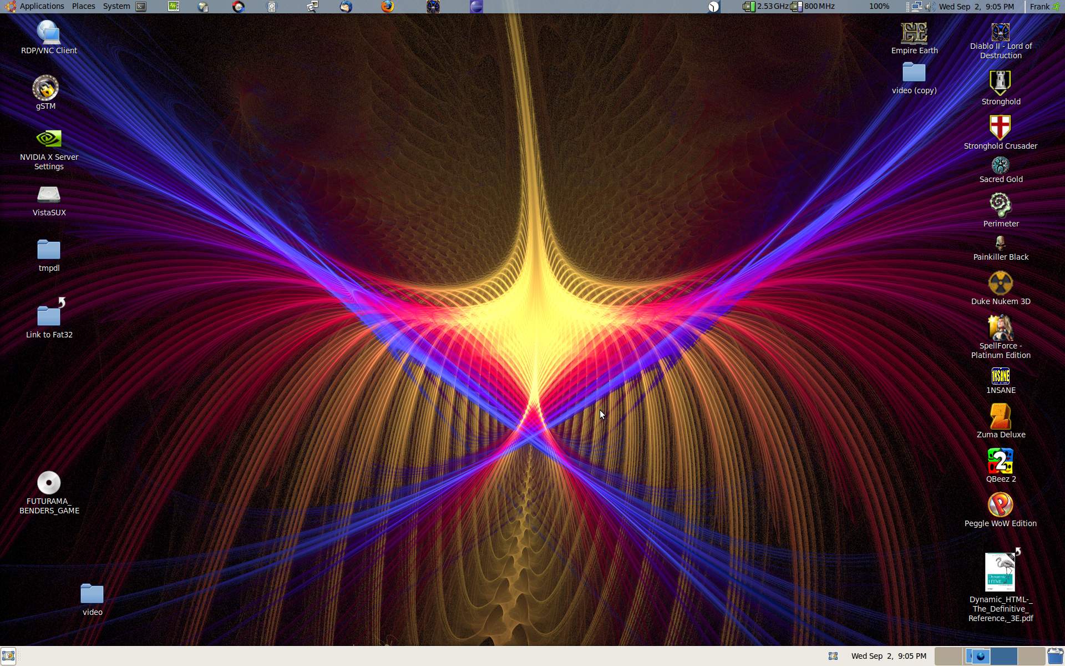The width and height of the screenshot is (1065, 666).
Task: Select the Empire Earth game icon
Action: point(914,38)
